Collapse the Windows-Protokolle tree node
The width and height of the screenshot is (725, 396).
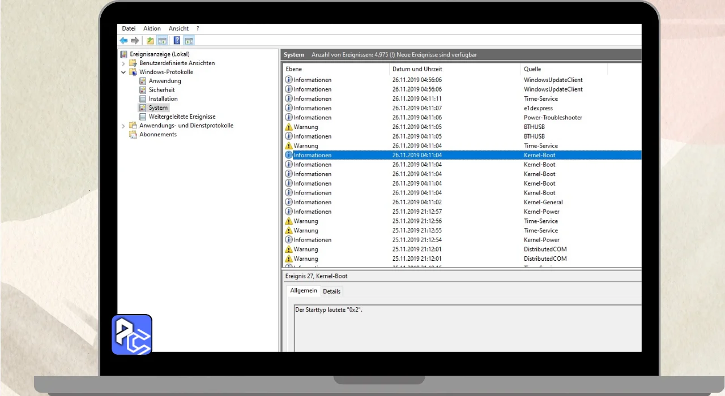point(123,72)
